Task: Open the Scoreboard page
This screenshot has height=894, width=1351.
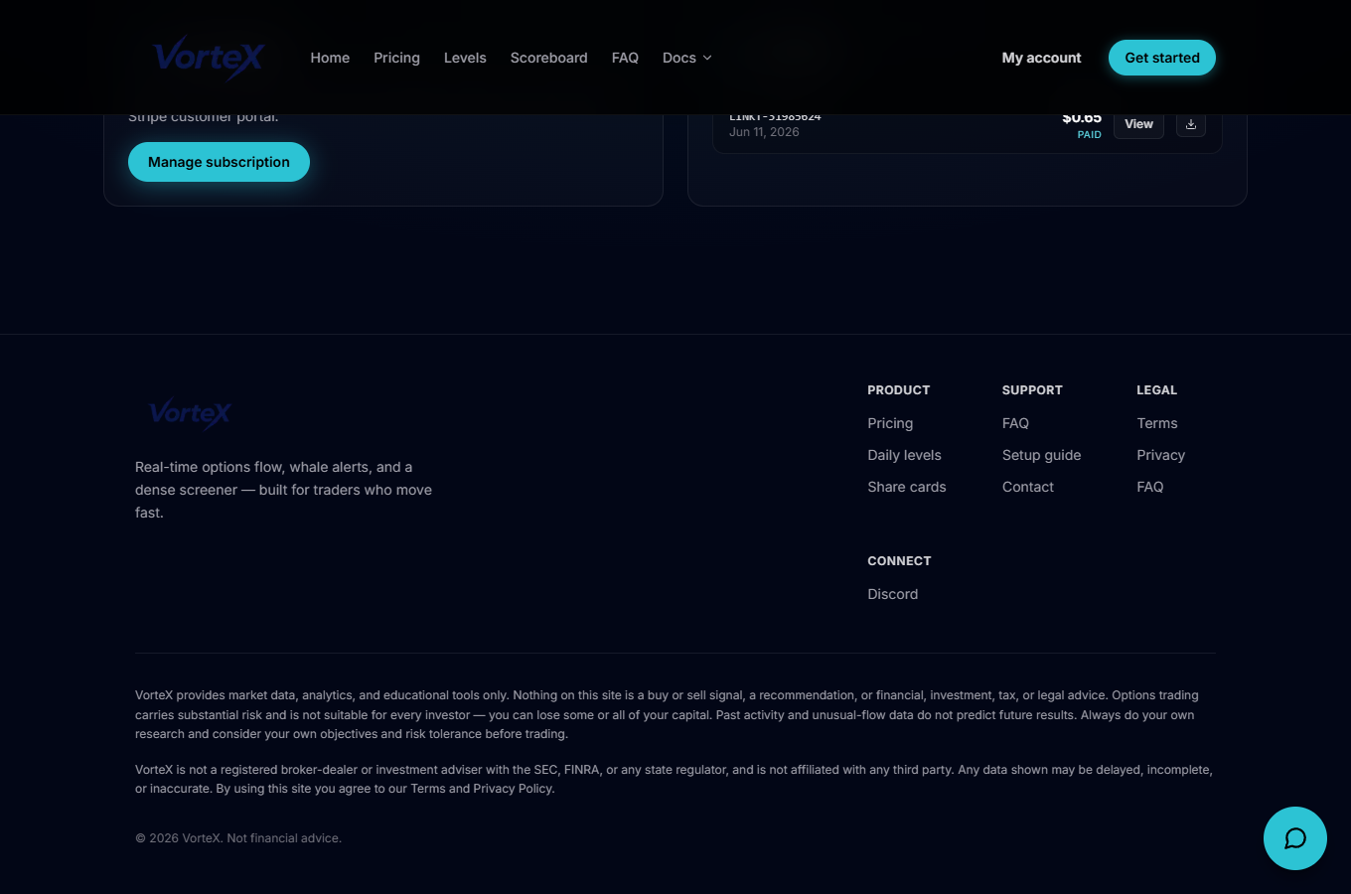Action: (548, 58)
